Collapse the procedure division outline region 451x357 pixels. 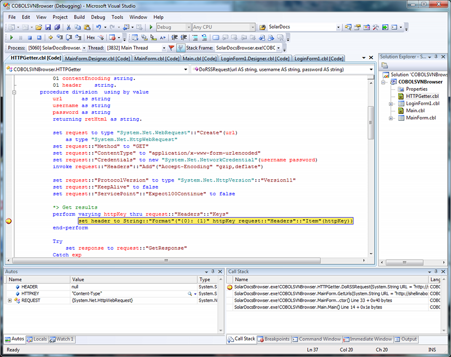(14, 93)
